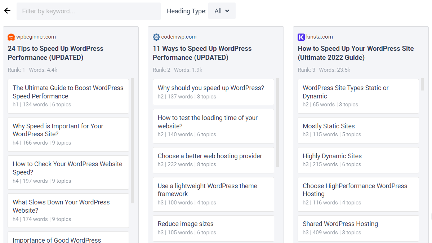The image size is (432, 243).
Task: Go back using the left arrow
Action: [x=8, y=11]
